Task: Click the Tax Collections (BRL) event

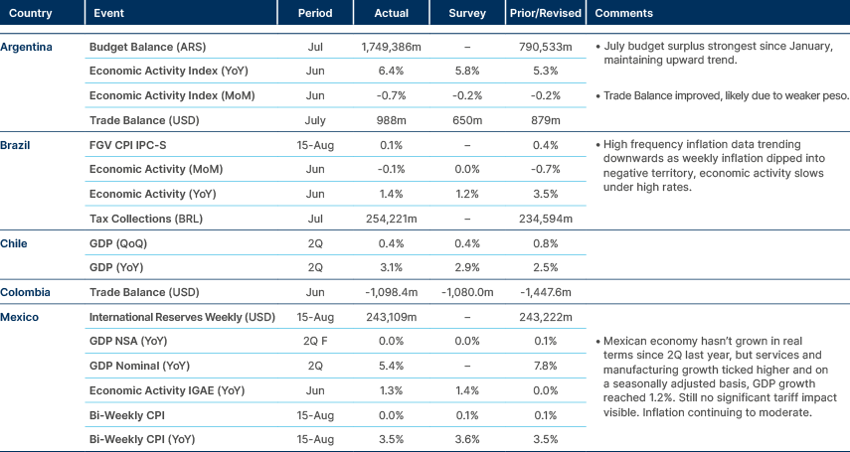Action: (146, 219)
